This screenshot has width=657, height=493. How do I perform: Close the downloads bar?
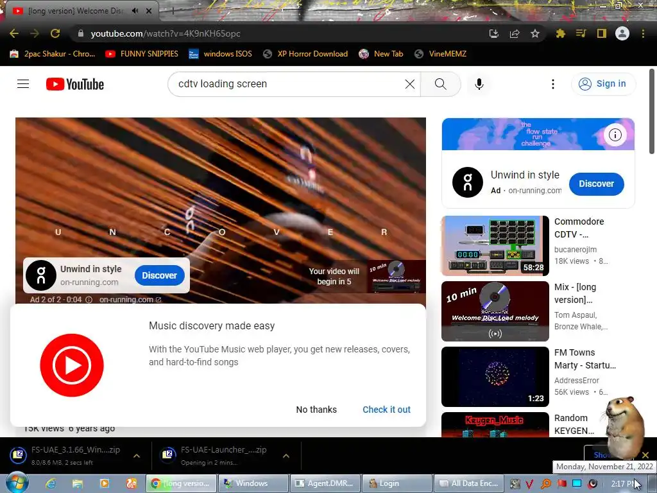(x=645, y=455)
